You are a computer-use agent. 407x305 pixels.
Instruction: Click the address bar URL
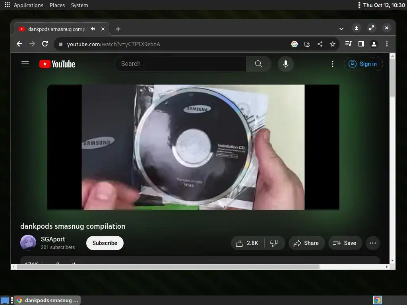(113, 44)
